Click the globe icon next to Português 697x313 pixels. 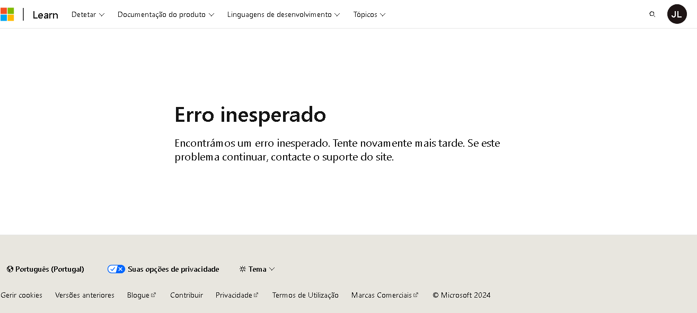(x=8, y=269)
